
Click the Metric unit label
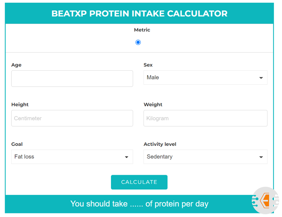(142, 30)
